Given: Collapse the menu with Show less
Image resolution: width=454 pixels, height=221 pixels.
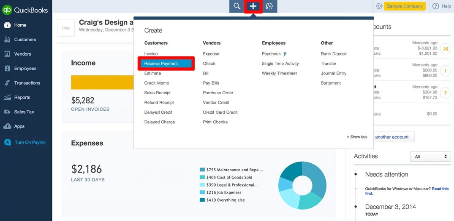Looking at the screenshot, I should coord(357,137).
